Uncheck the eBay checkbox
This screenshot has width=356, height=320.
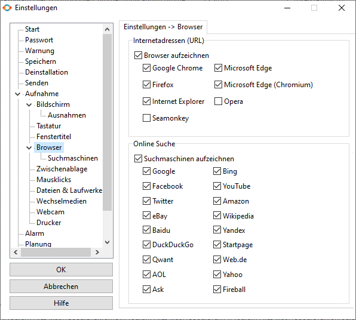tap(146, 216)
